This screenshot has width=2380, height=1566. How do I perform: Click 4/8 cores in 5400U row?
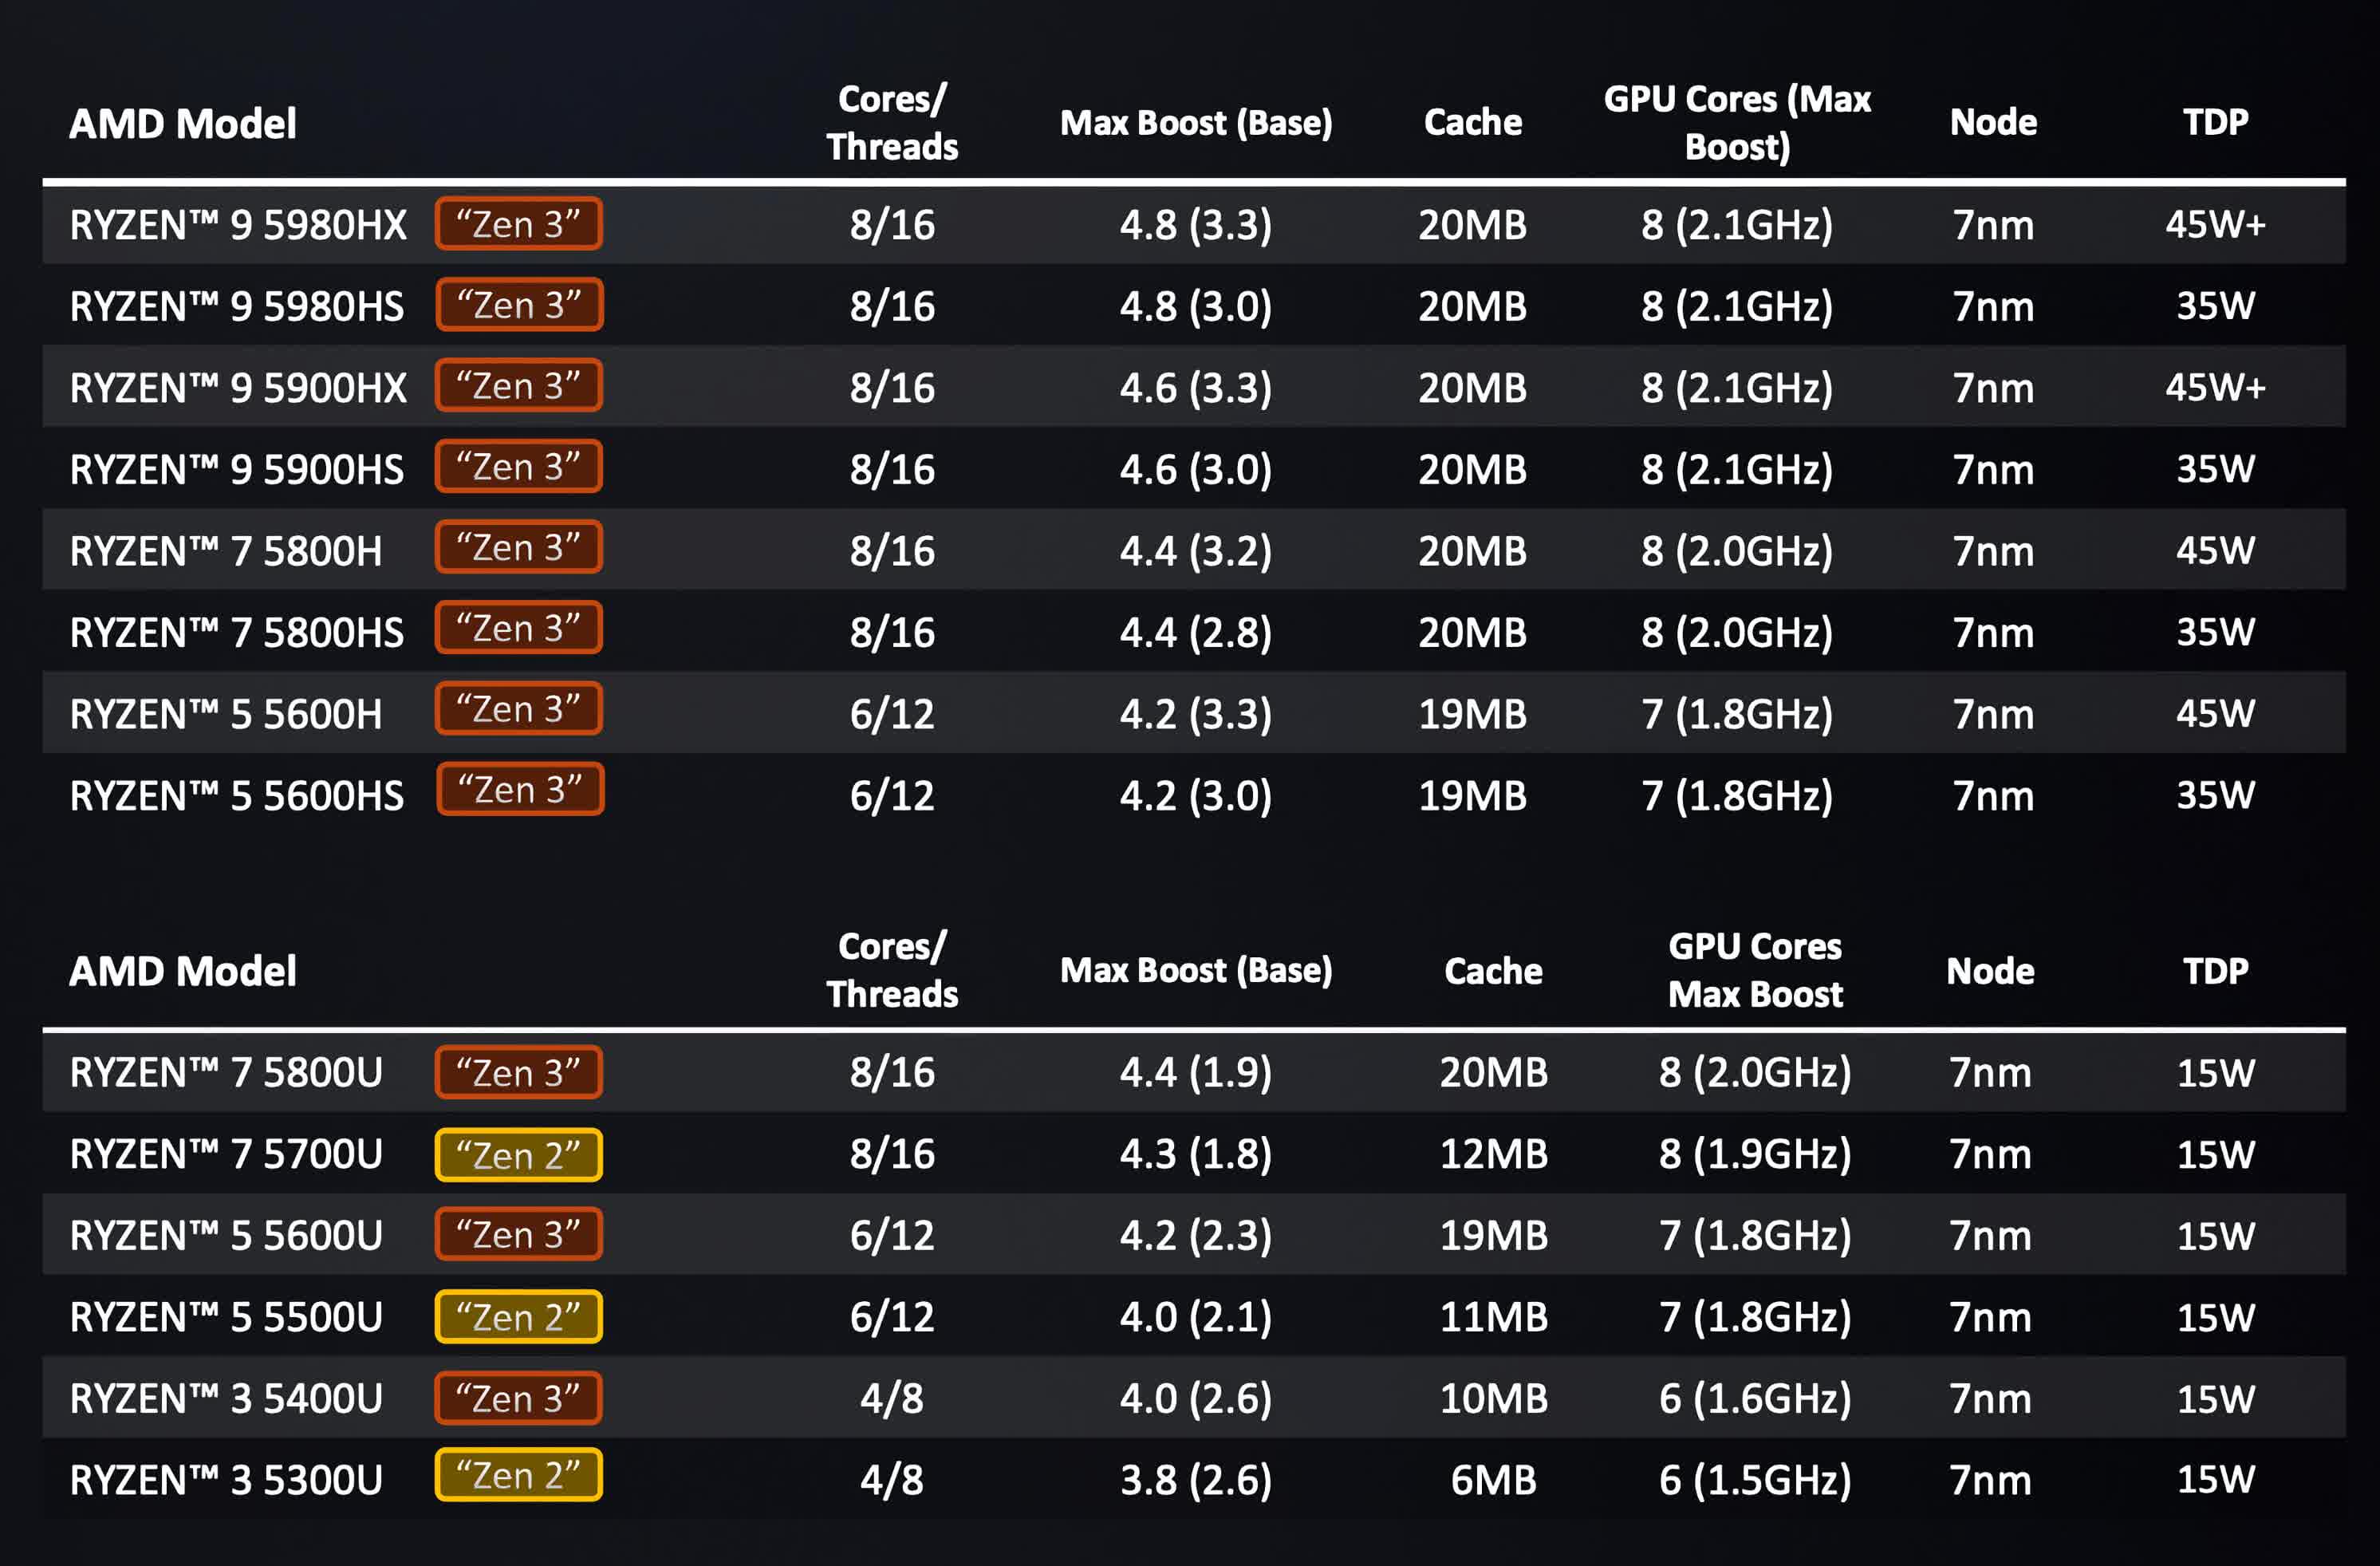pyautogui.click(x=892, y=1399)
